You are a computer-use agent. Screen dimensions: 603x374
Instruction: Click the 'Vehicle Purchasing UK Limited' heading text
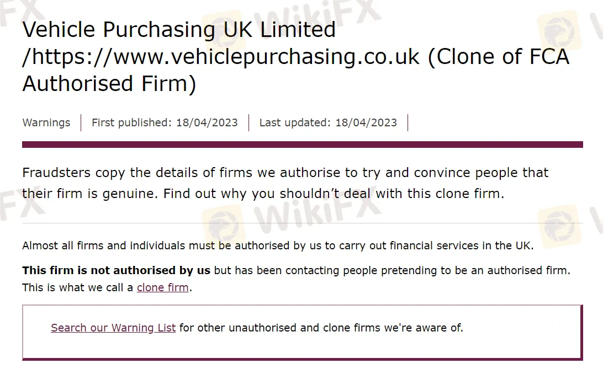pyautogui.click(x=179, y=30)
